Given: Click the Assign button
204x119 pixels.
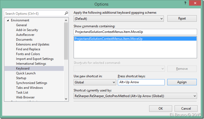Looking at the screenshot, I should coord(182,82).
